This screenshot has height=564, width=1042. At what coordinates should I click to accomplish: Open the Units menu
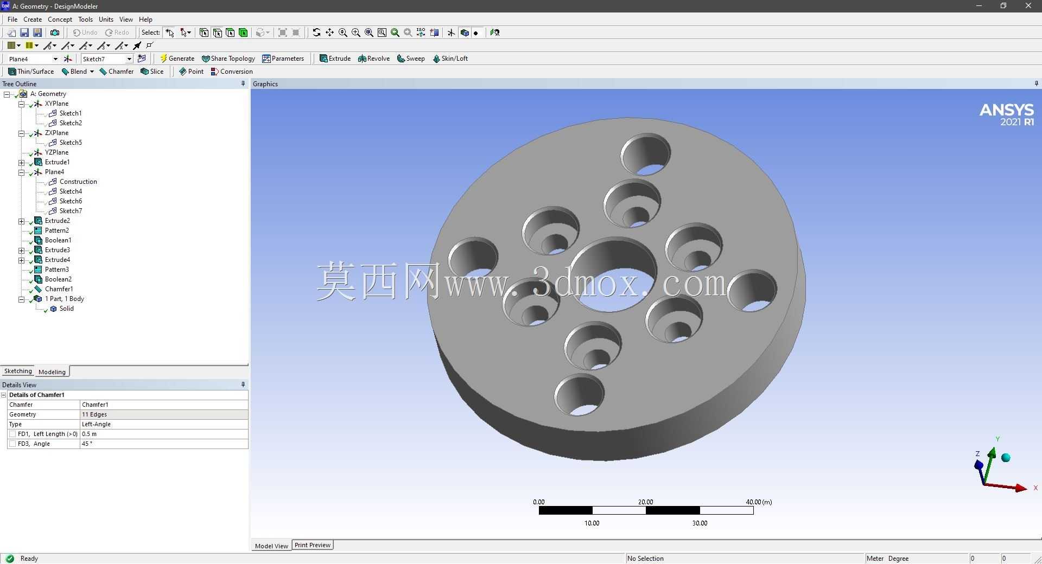[x=106, y=19]
